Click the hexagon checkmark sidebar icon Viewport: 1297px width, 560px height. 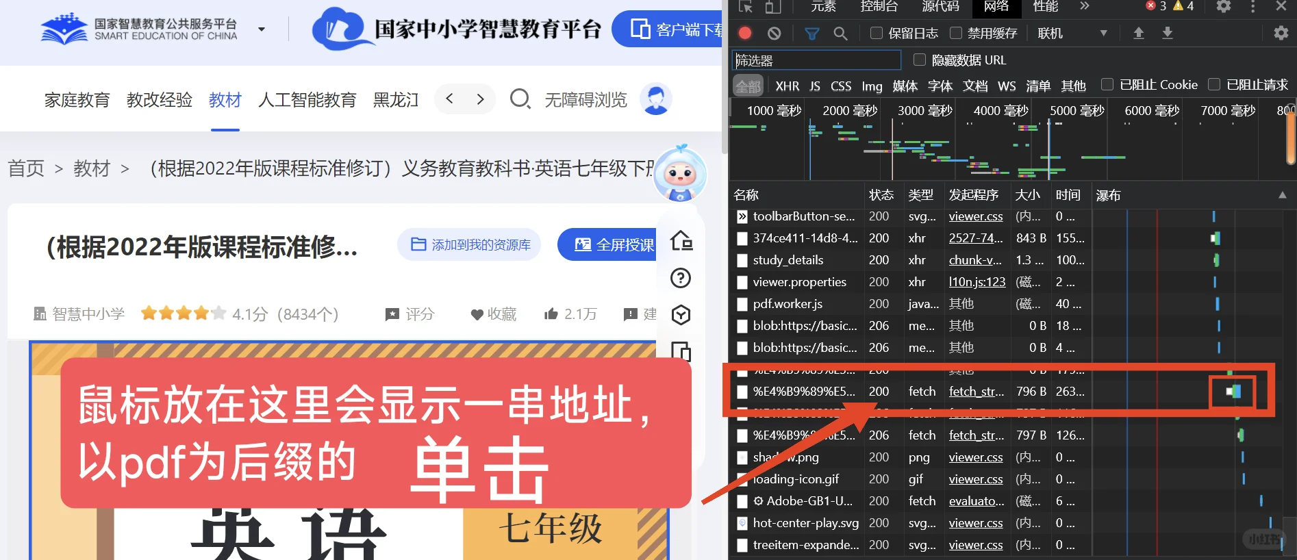pos(681,315)
